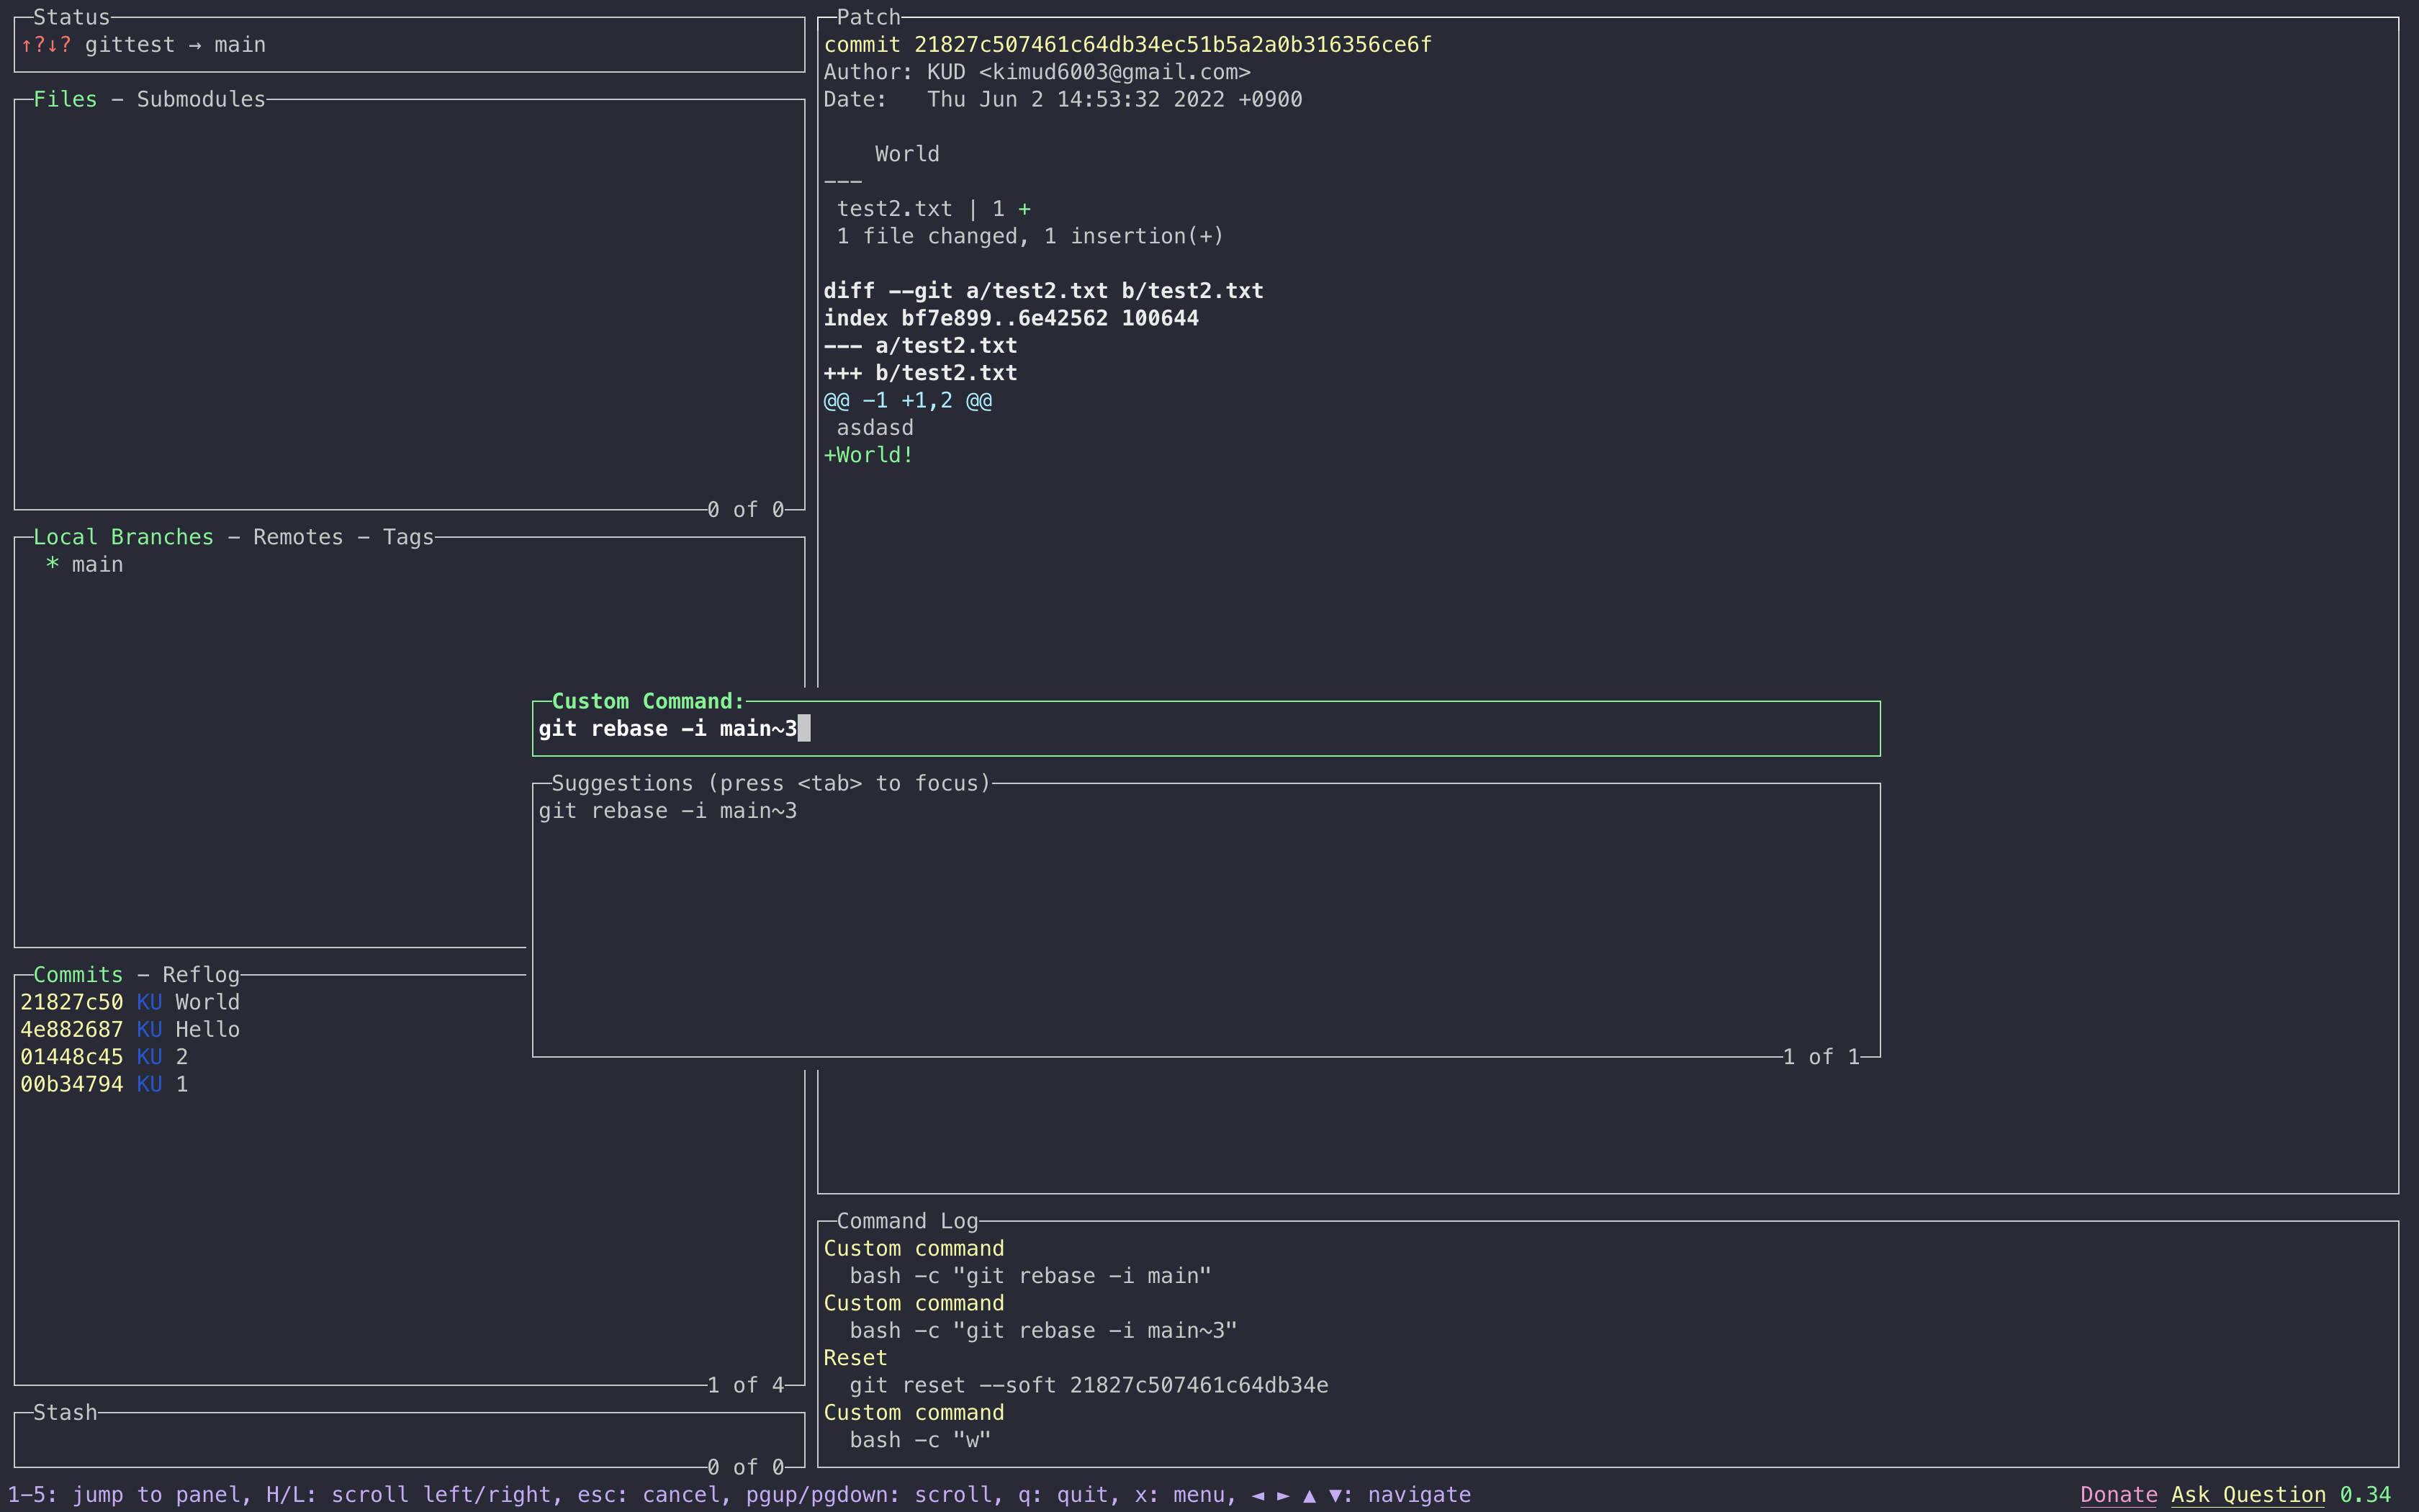Image resolution: width=2419 pixels, height=1512 pixels.
Task: Click the Status panel repo line
Action: pyautogui.click(x=175, y=45)
